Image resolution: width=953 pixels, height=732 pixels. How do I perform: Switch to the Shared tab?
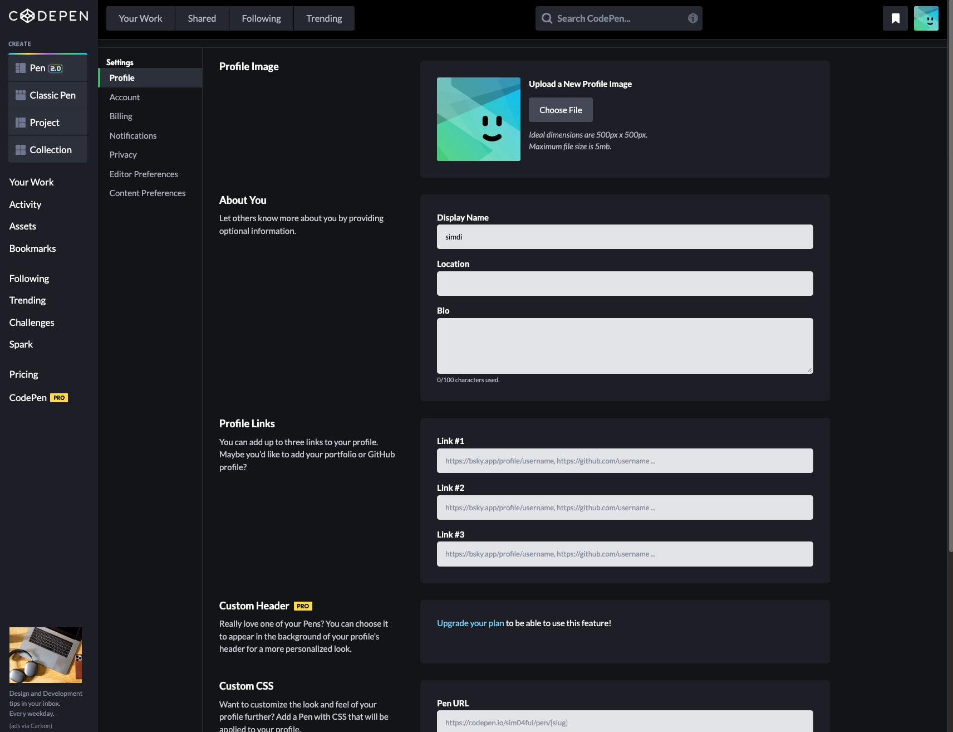[202, 18]
